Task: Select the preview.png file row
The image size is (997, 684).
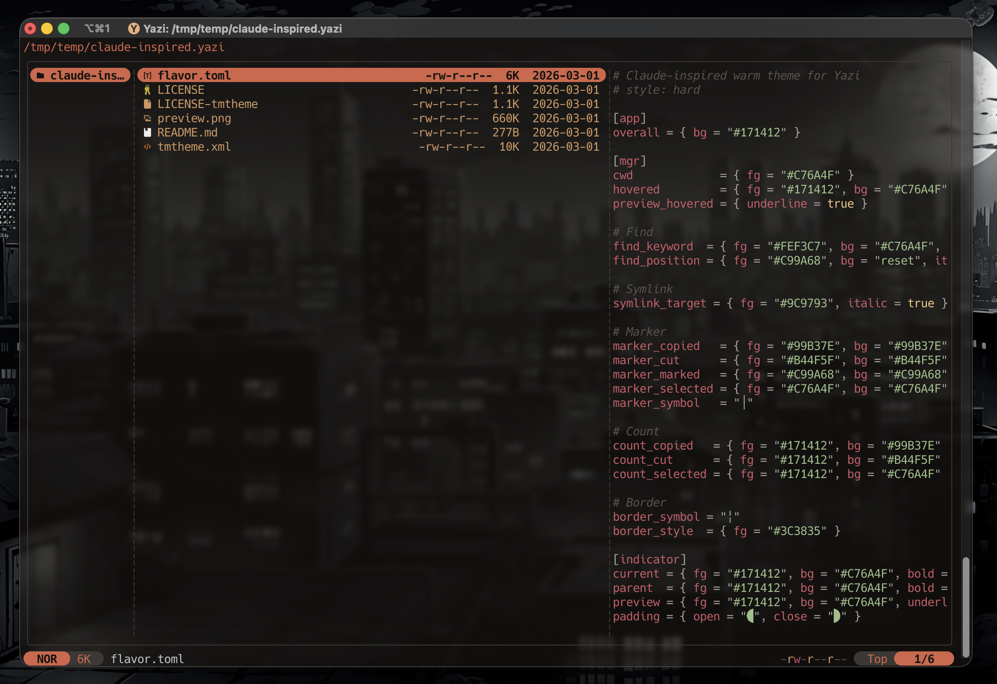Action: (194, 118)
